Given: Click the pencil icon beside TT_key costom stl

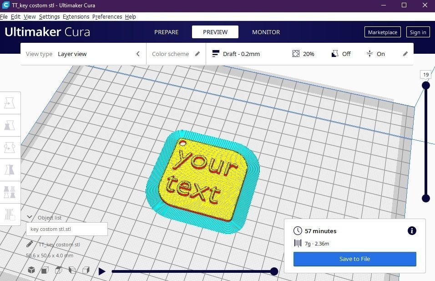Looking at the screenshot, I should (30, 244).
